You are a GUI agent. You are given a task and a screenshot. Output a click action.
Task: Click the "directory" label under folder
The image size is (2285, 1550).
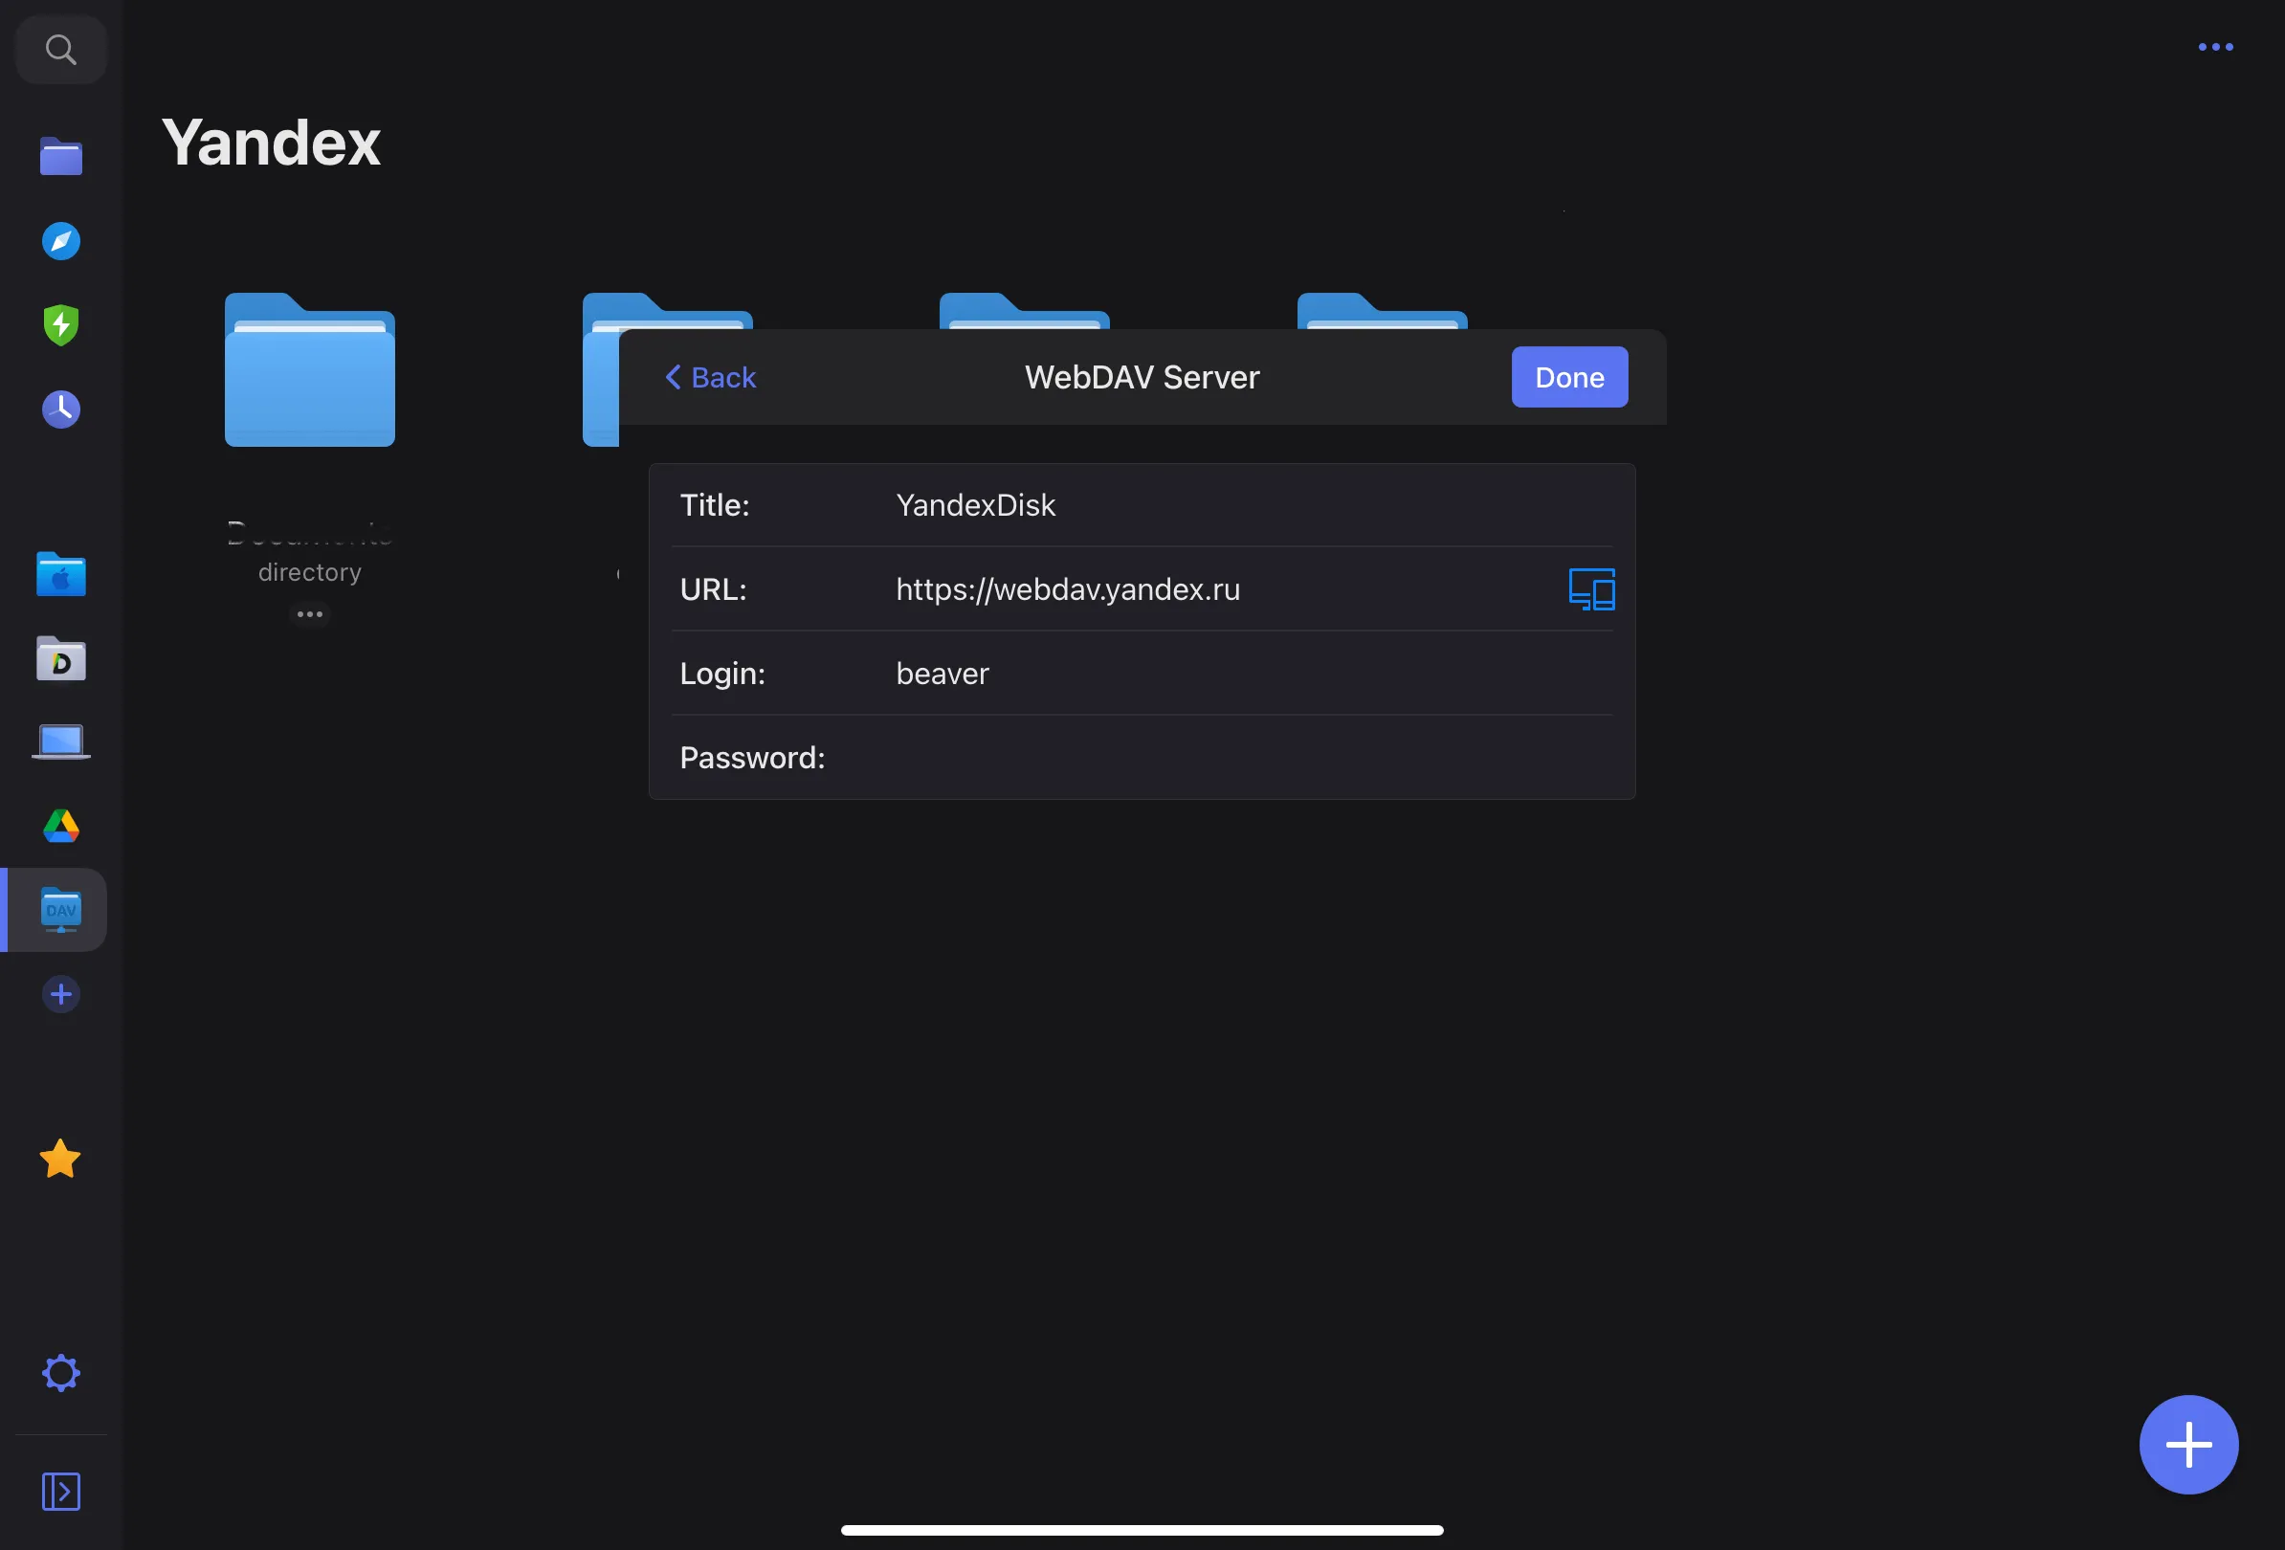310,573
